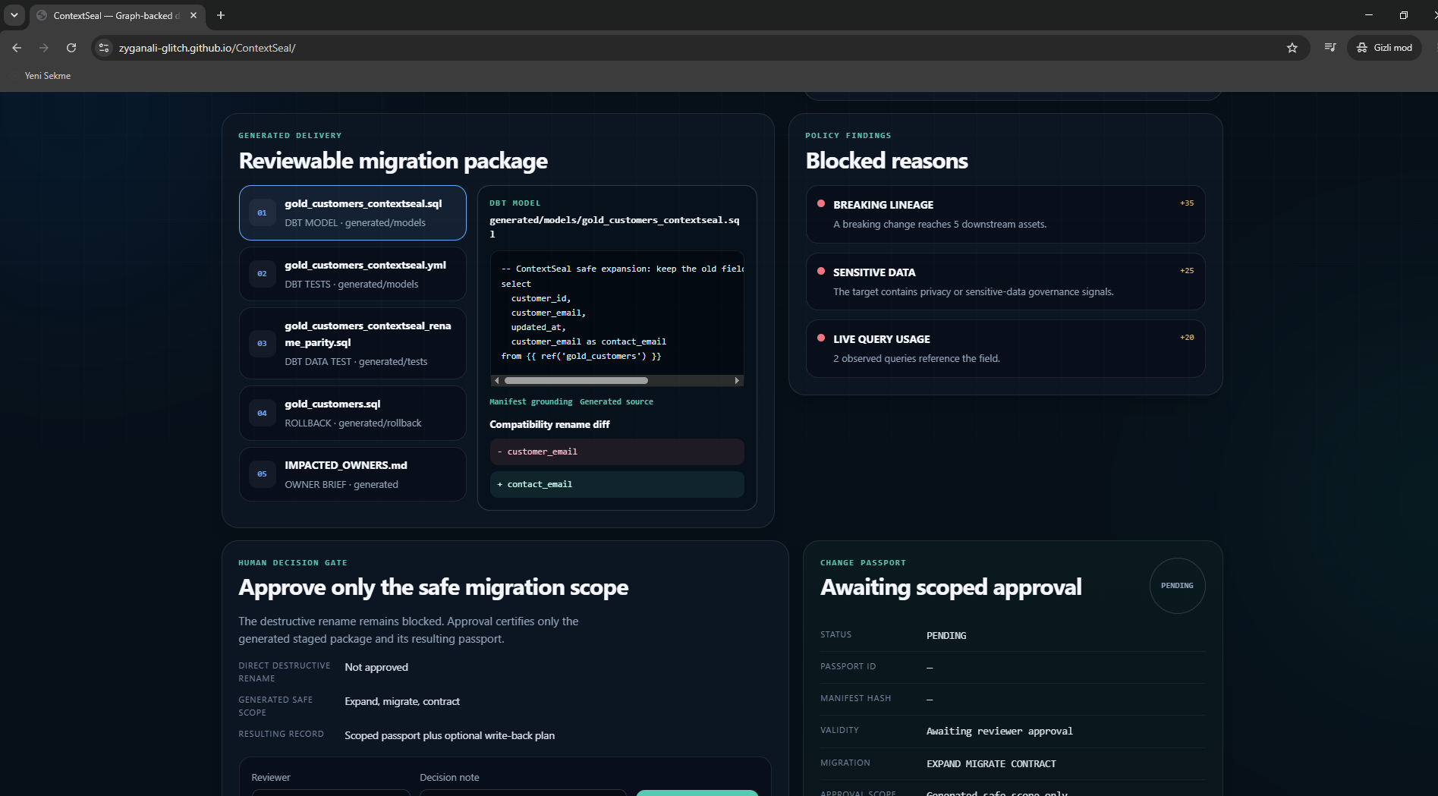Bookmark this page with star icon
The width and height of the screenshot is (1438, 796).
click(x=1292, y=48)
